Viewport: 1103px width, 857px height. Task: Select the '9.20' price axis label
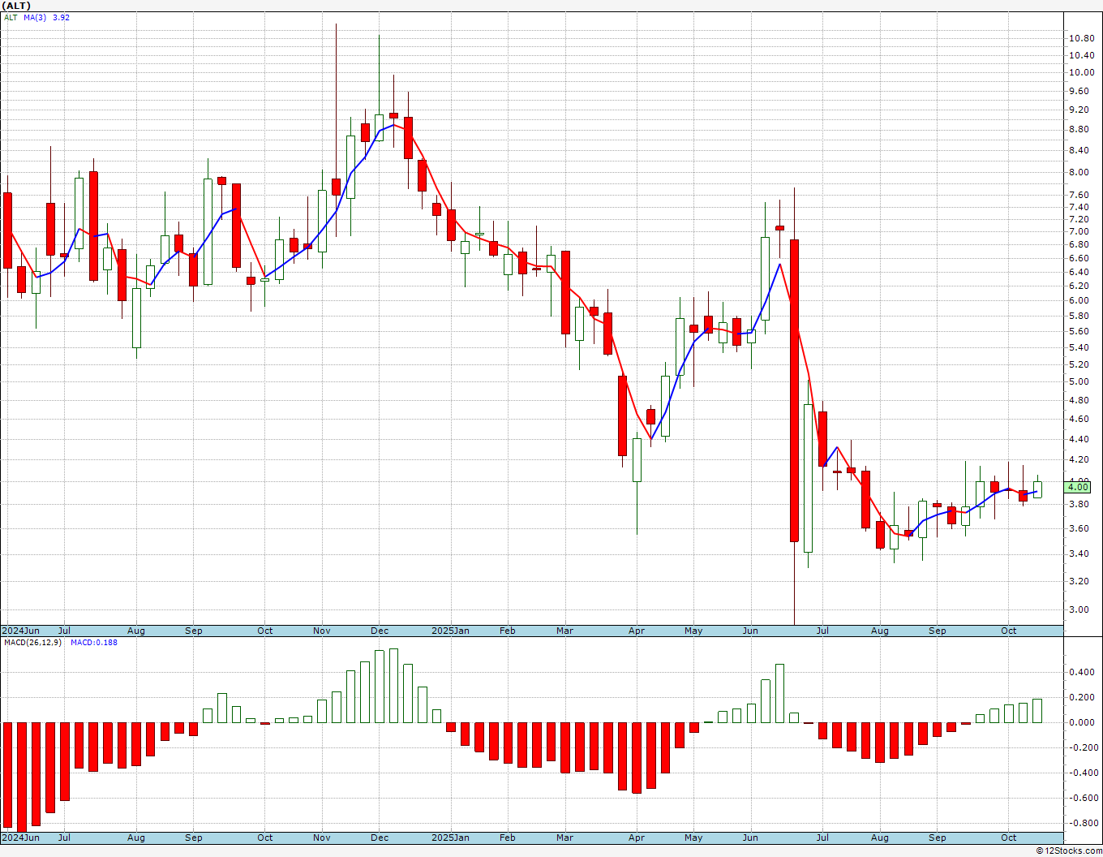click(x=1079, y=110)
